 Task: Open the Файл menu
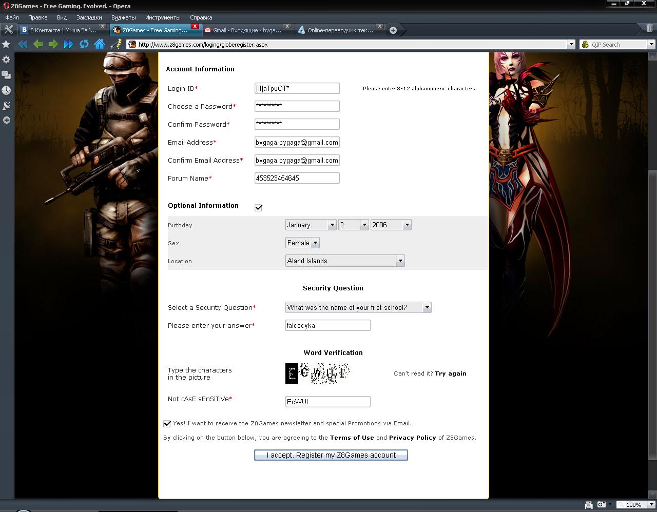tap(12, 17)
